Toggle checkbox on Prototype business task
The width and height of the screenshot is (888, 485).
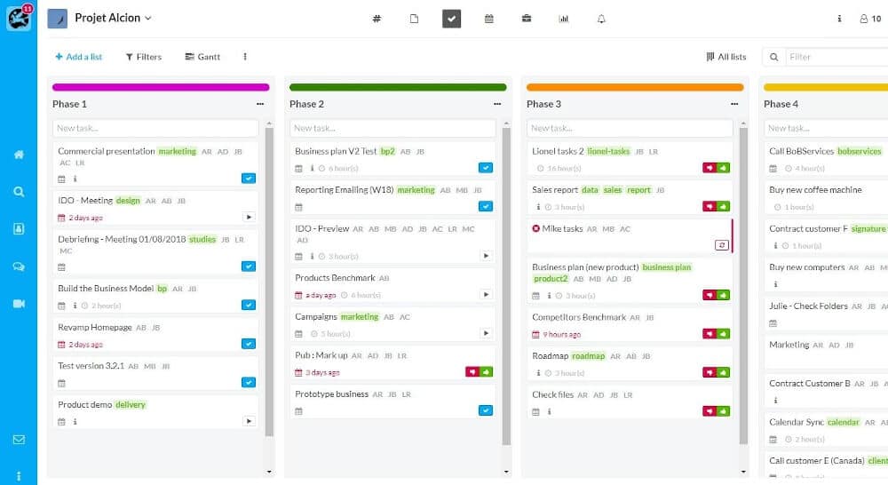tap(486, 410)
